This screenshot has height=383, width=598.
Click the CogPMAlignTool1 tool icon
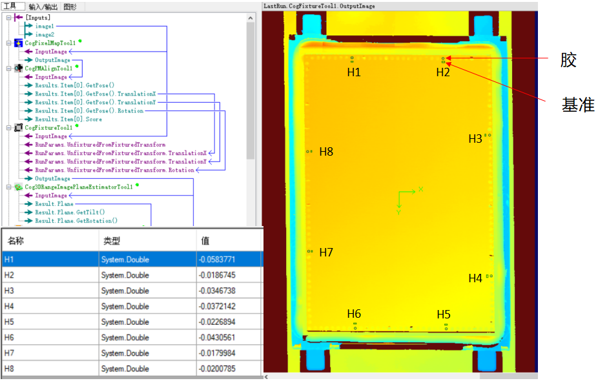point(18,68)
